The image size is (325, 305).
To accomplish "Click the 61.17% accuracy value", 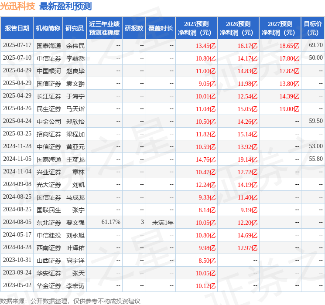I will click(x=111, y=223).
